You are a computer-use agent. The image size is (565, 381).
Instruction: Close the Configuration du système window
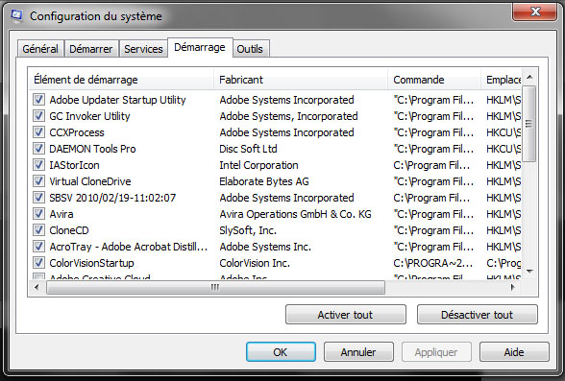point(535,12)
